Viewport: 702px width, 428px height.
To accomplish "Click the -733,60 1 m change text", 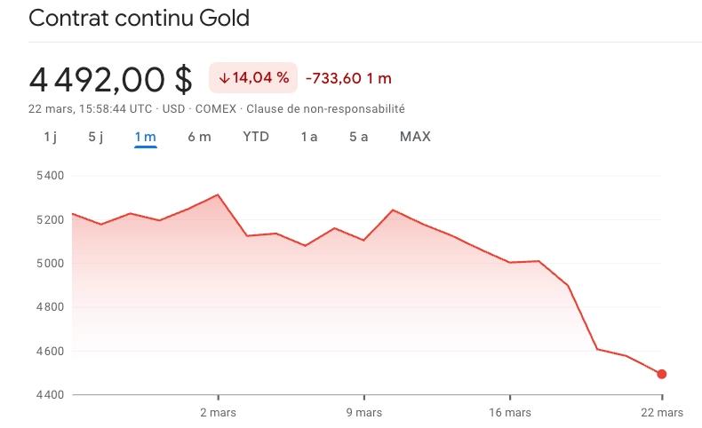I will [x=348, y=78].
